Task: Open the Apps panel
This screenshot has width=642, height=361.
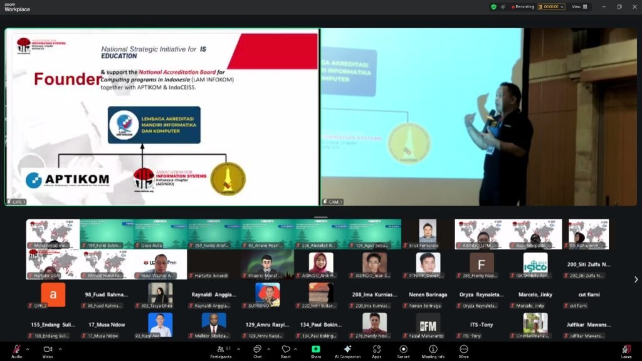Action: 377,351
